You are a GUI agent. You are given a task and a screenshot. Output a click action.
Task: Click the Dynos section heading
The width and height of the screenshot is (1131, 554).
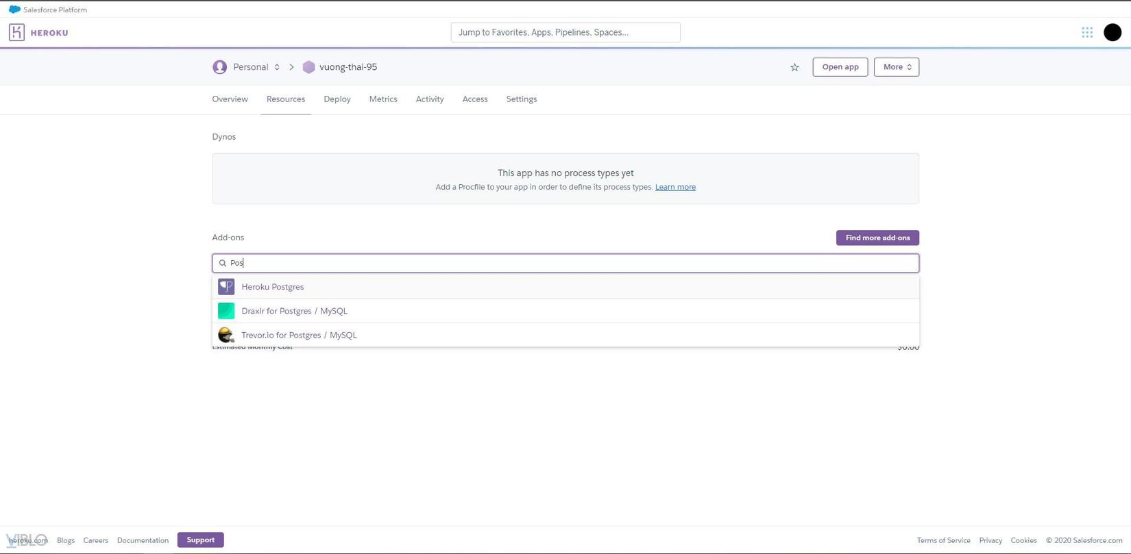[x=224, y=137]
